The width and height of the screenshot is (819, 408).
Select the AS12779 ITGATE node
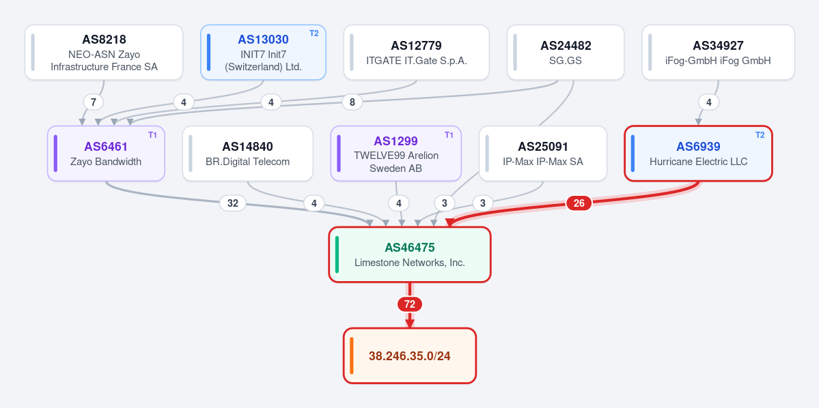coord(416,52)
